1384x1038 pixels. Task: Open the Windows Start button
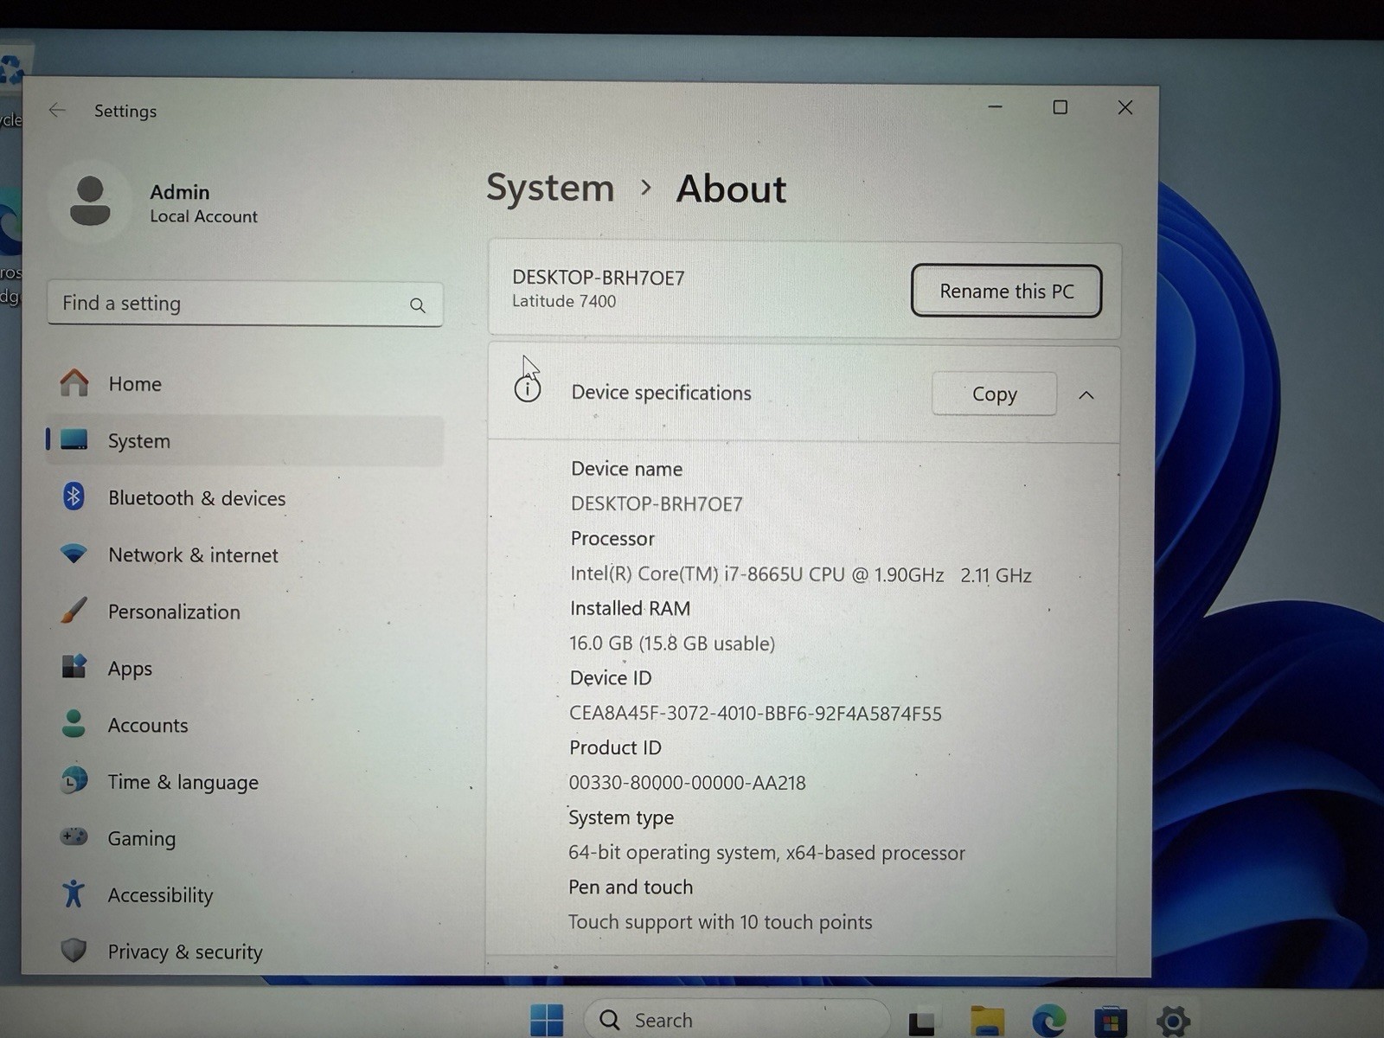547,1021
